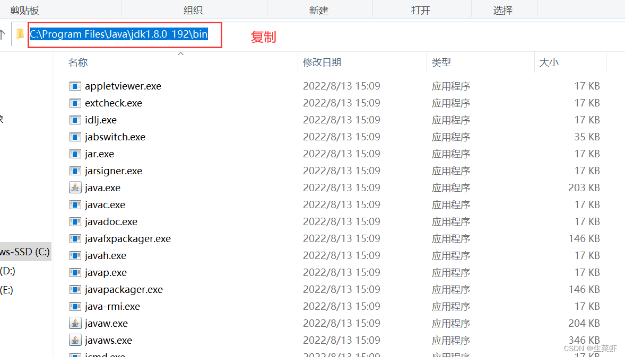Open the 选择 ribbon menu
This screenshot has width=625, height=357.
coord(504,8)
